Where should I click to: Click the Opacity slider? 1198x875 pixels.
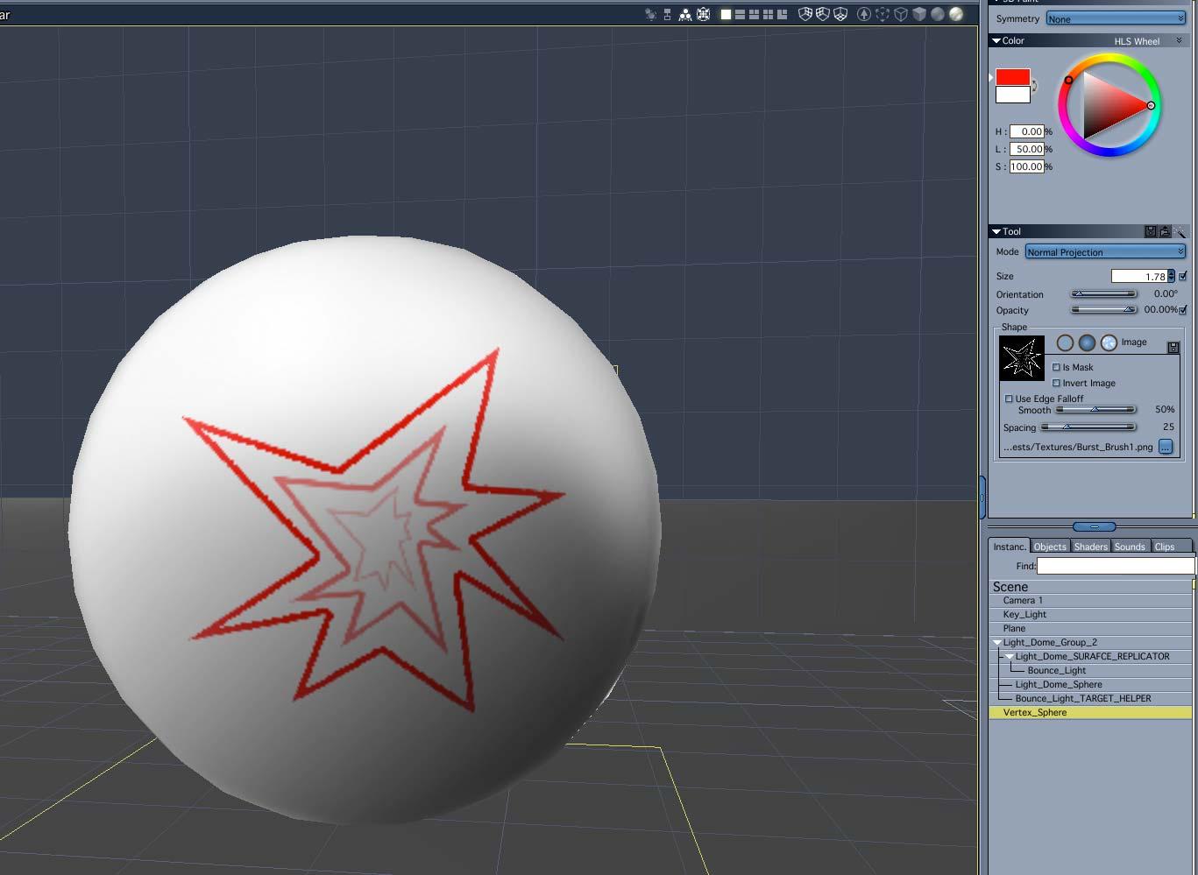[x=1103, y=310]
